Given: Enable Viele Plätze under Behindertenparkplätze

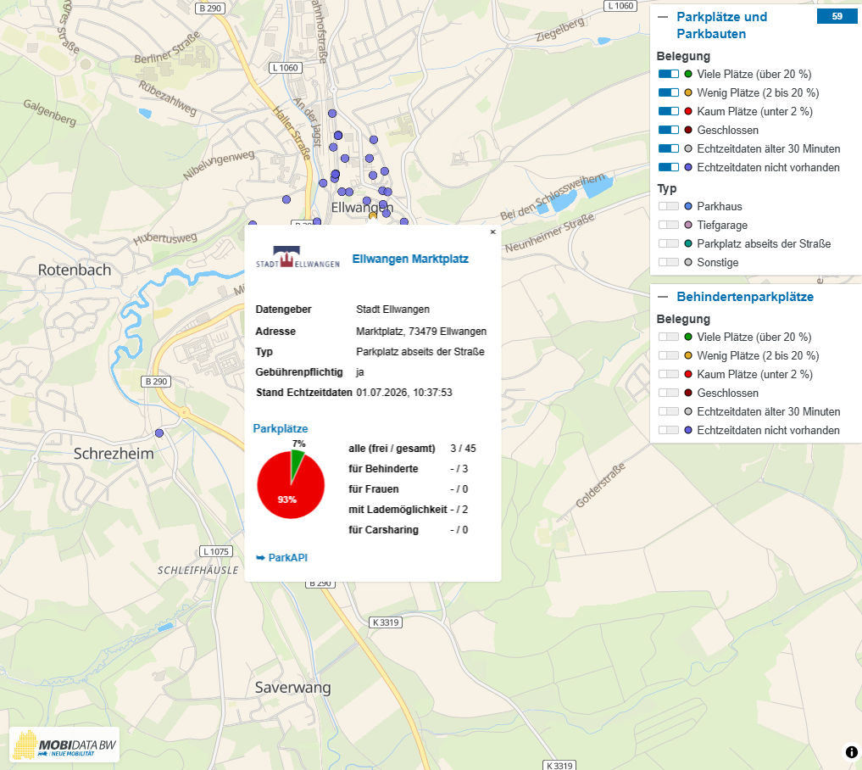Looking at the screenshot, I should pos(669,337).
